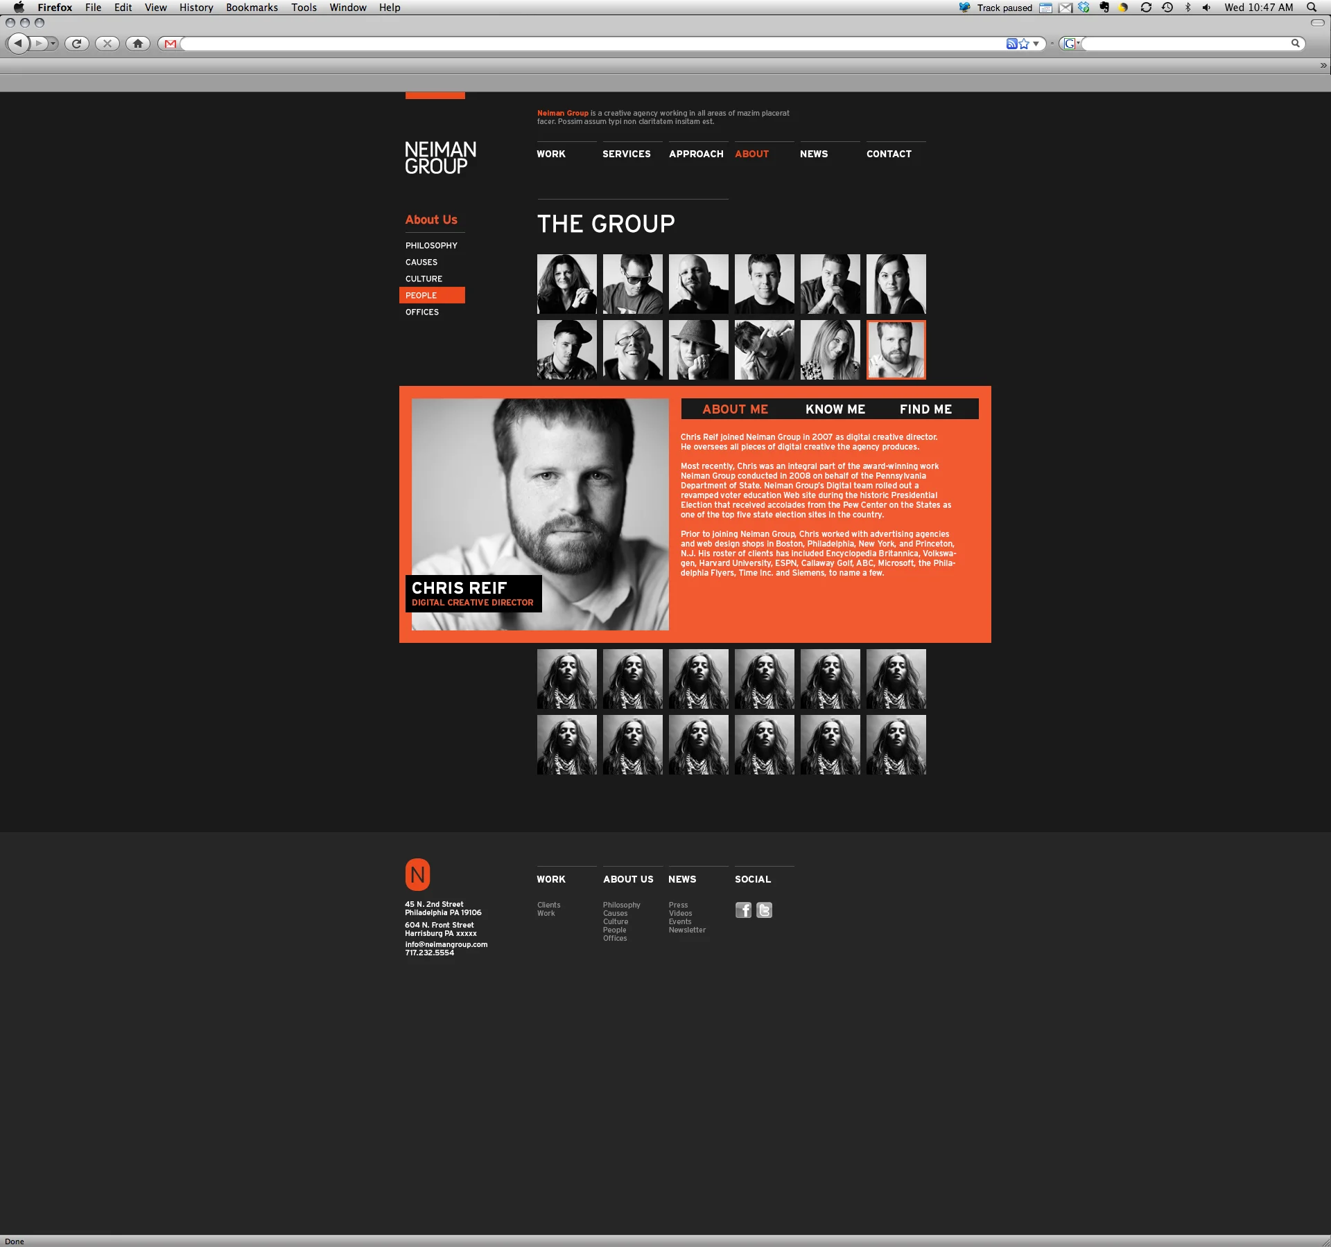Select CULTURE in the About Us sidebar
1331x1247 pixels.
(x=424, y=278)
